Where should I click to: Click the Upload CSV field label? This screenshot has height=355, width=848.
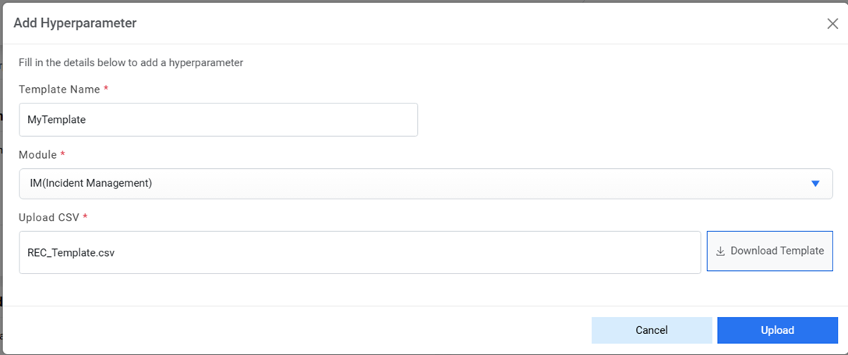coord(49,217)
